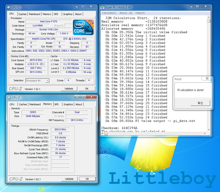Click the CAS# Latency value 8.0 clocks

click(60, 137)
